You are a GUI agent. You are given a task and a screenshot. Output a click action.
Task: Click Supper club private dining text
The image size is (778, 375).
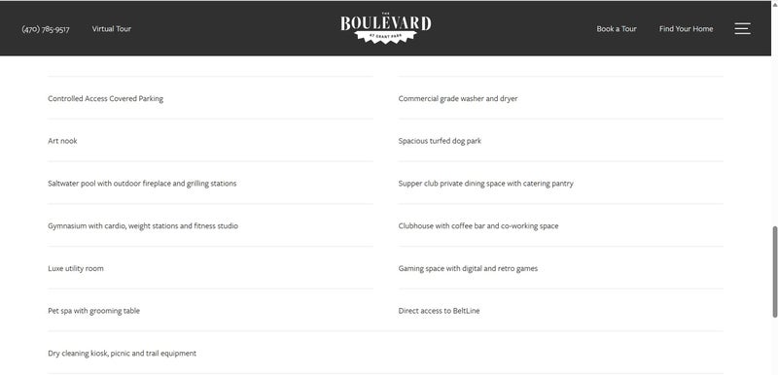click(485, 184)
